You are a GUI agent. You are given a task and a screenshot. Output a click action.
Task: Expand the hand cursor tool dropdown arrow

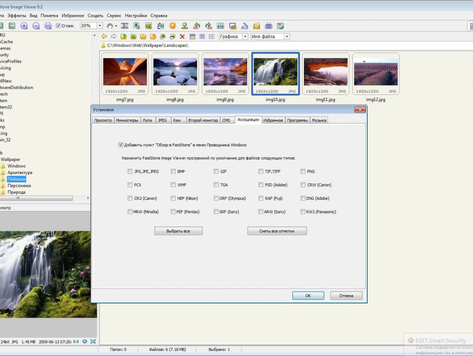116,26
